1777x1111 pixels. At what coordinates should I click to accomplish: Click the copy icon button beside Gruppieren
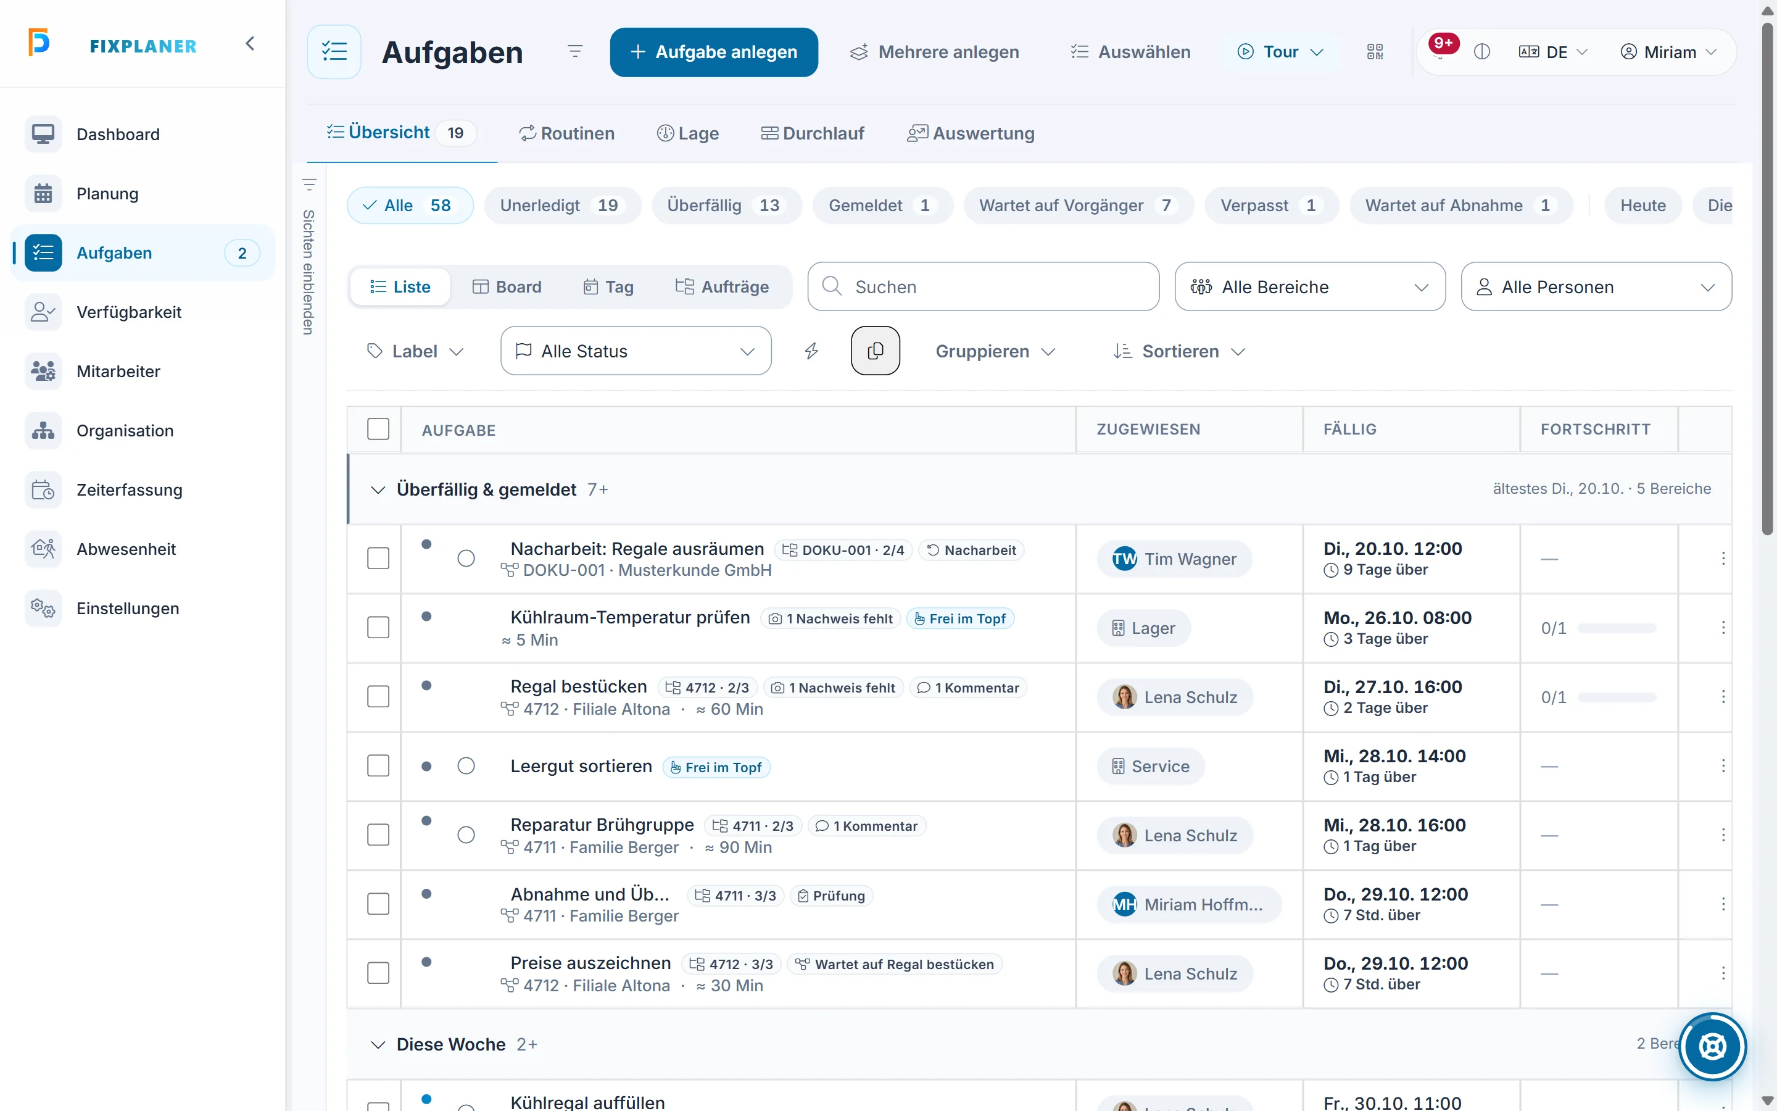tap(876, 351)
